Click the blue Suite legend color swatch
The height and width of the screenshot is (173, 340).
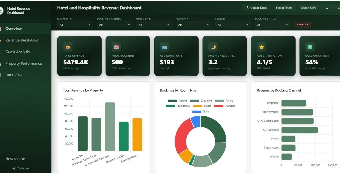click(197, 111)
